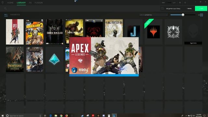Switch to grid view layout
This screenshot has width=208, height=117.
pyautogui.click(x=201, y=15)
